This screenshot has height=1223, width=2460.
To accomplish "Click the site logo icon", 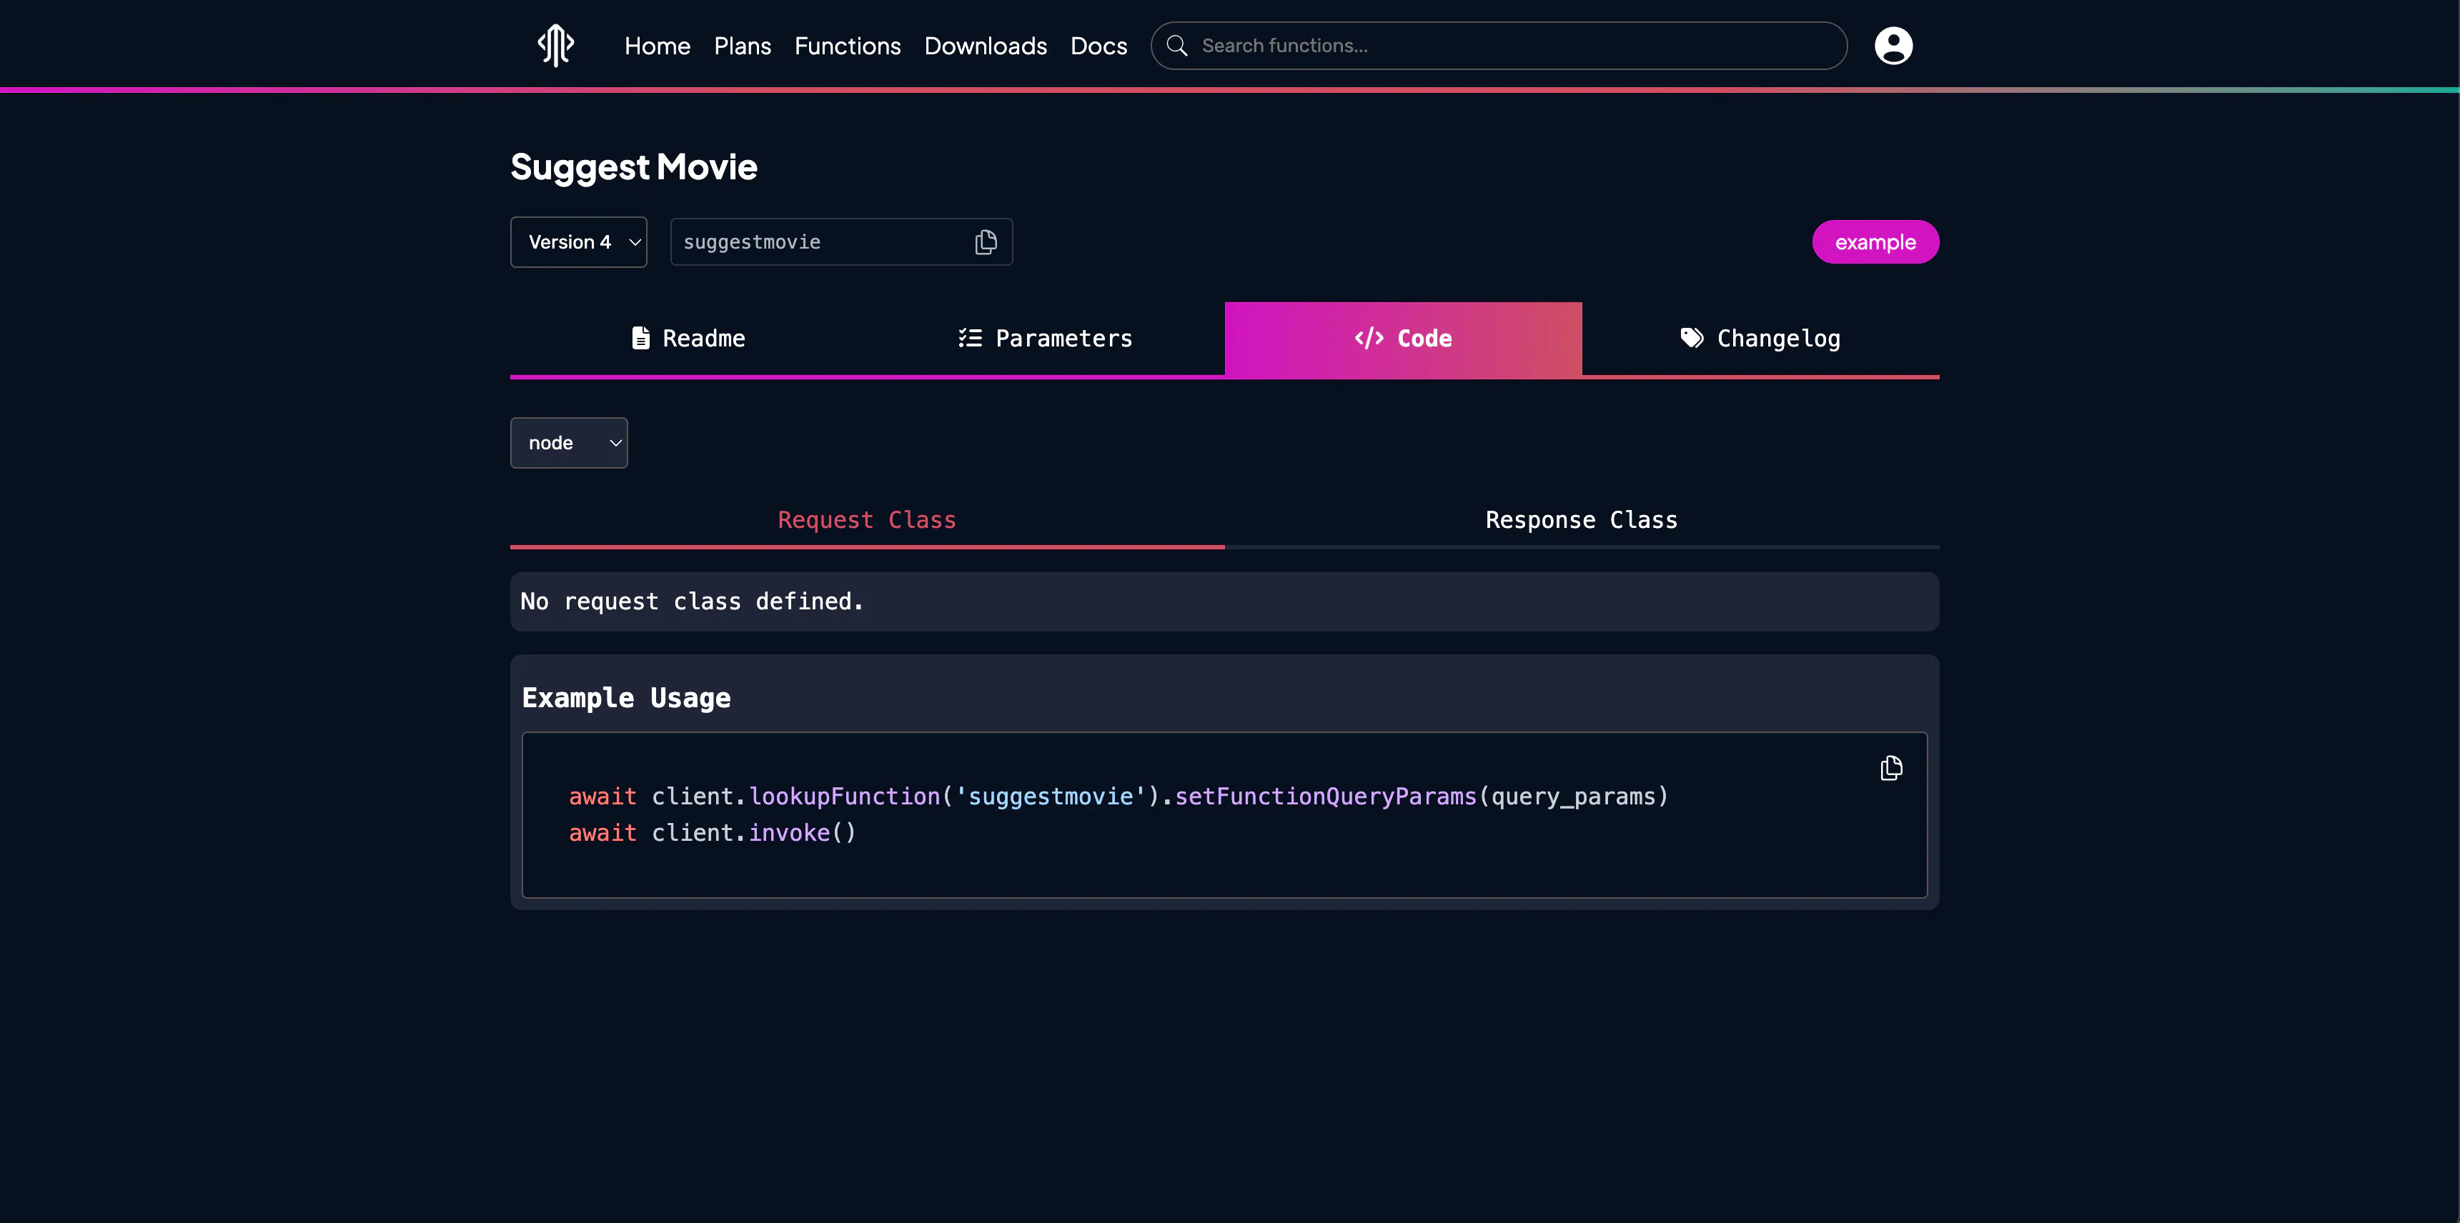I will click(x=555, y=45).
